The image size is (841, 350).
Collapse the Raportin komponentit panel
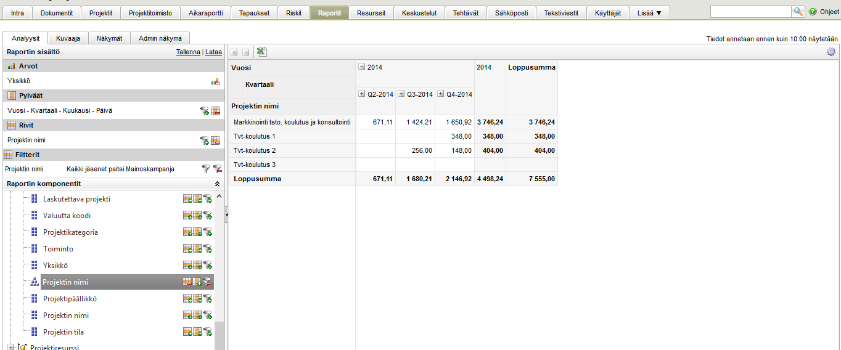coord(217,184)
